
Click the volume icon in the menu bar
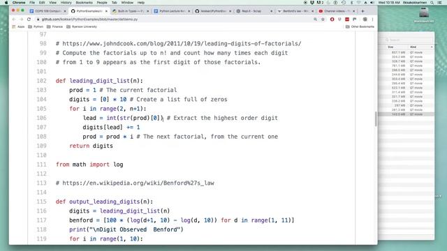[372, 3]
